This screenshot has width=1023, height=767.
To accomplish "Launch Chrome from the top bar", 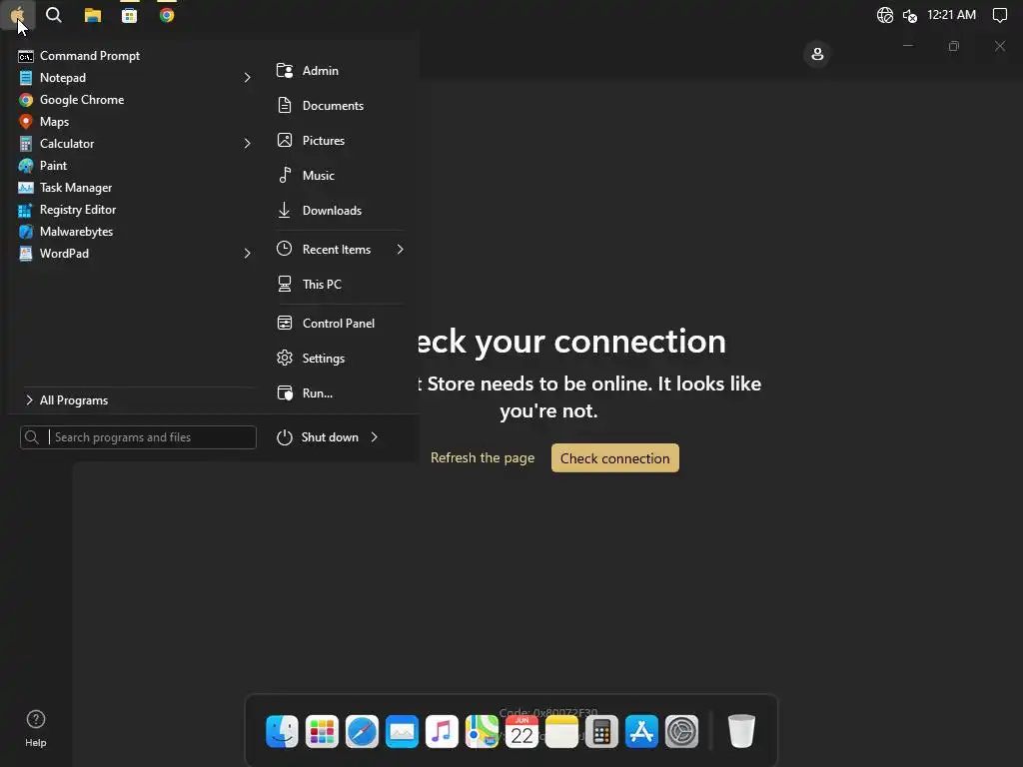I will click(x=167, y=15).
